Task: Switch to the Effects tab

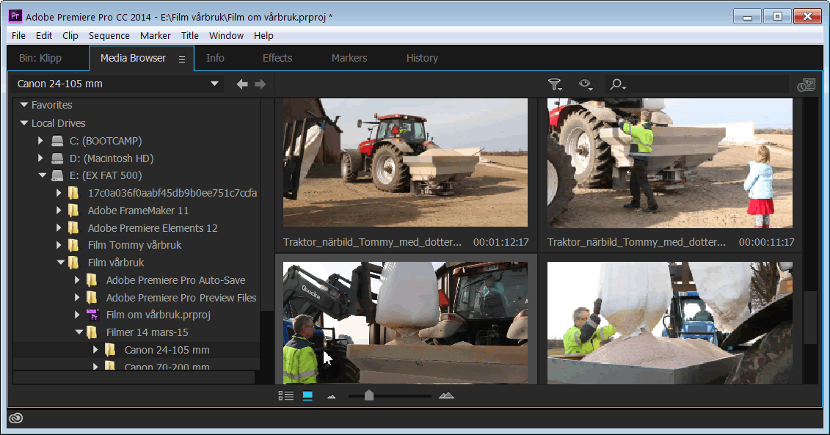Action: click(277, 58)
